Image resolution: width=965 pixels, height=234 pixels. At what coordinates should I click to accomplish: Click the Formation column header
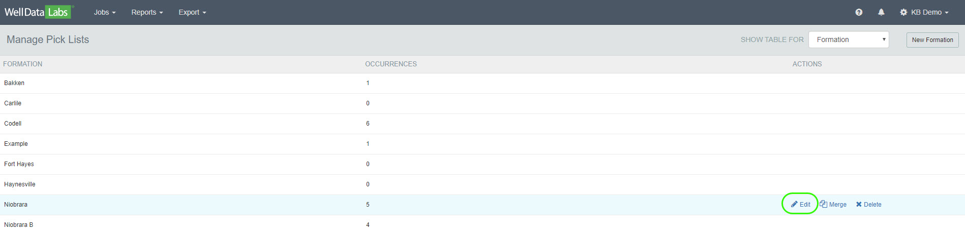click(23, 64)
